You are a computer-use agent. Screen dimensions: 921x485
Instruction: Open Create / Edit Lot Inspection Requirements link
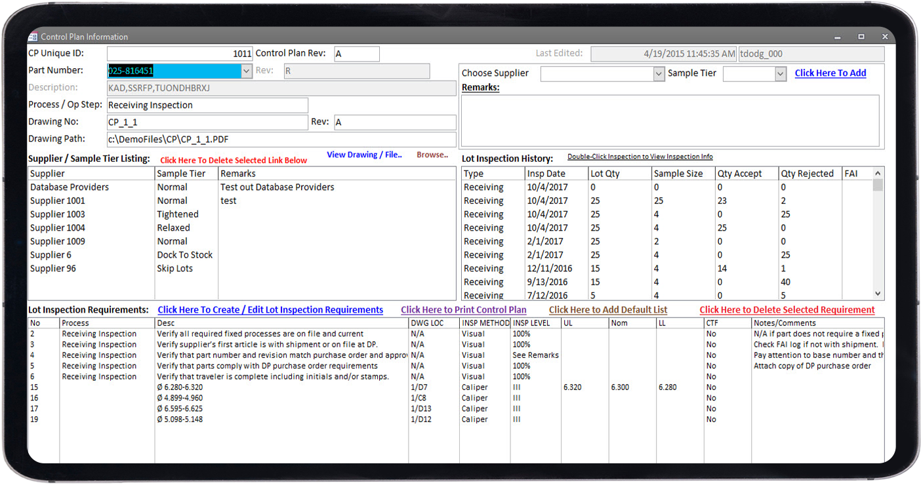[x=270, y=310]
